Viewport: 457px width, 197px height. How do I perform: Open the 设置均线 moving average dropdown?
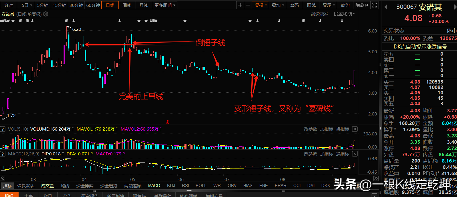(x=344, y=14)
